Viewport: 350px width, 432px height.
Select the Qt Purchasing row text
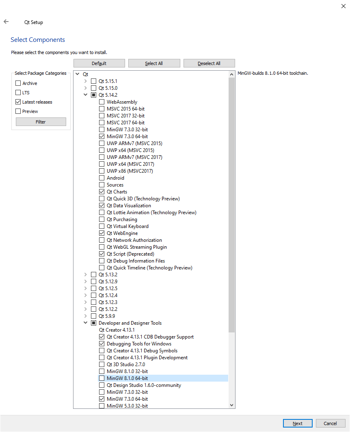(122, 219)
